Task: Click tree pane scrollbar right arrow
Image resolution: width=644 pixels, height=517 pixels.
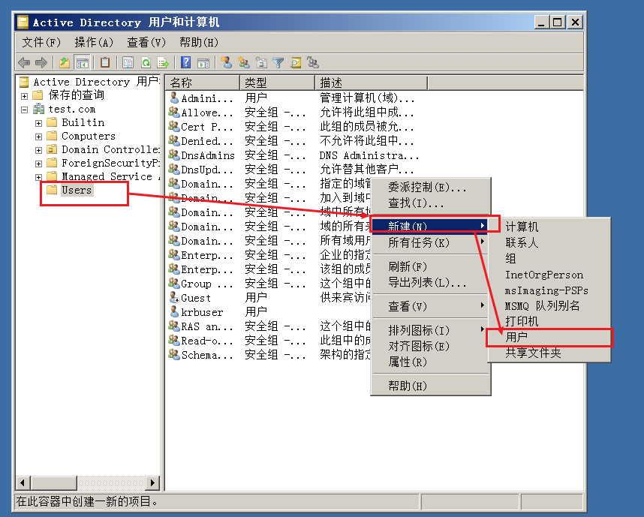Action: pos(152,483)
